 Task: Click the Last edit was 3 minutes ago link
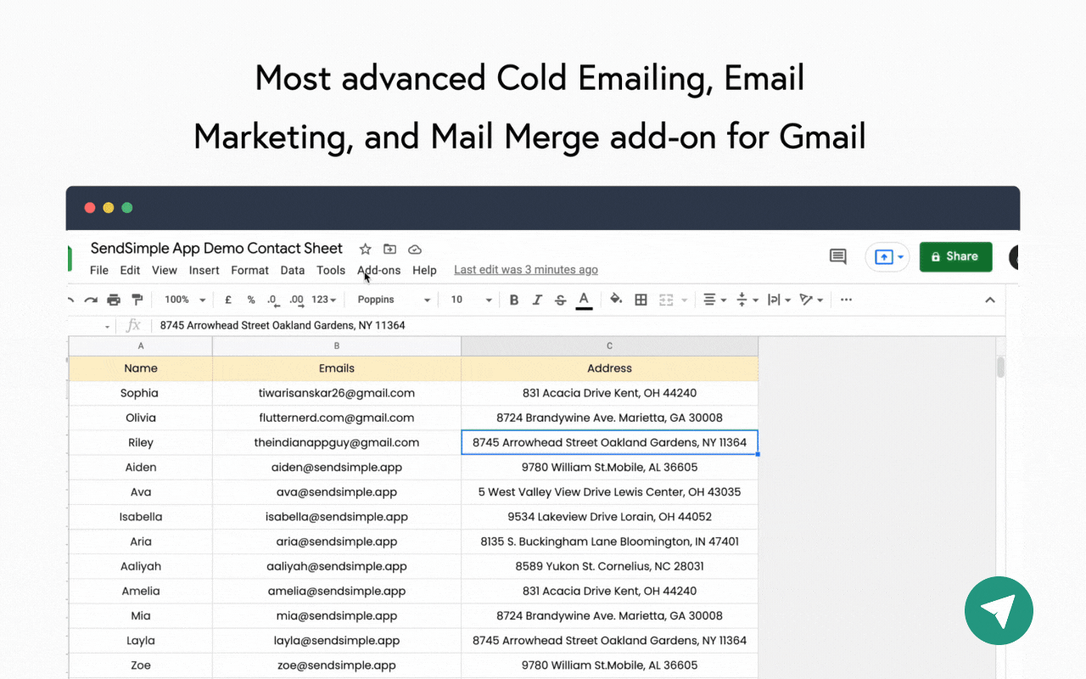coord(526,270)
